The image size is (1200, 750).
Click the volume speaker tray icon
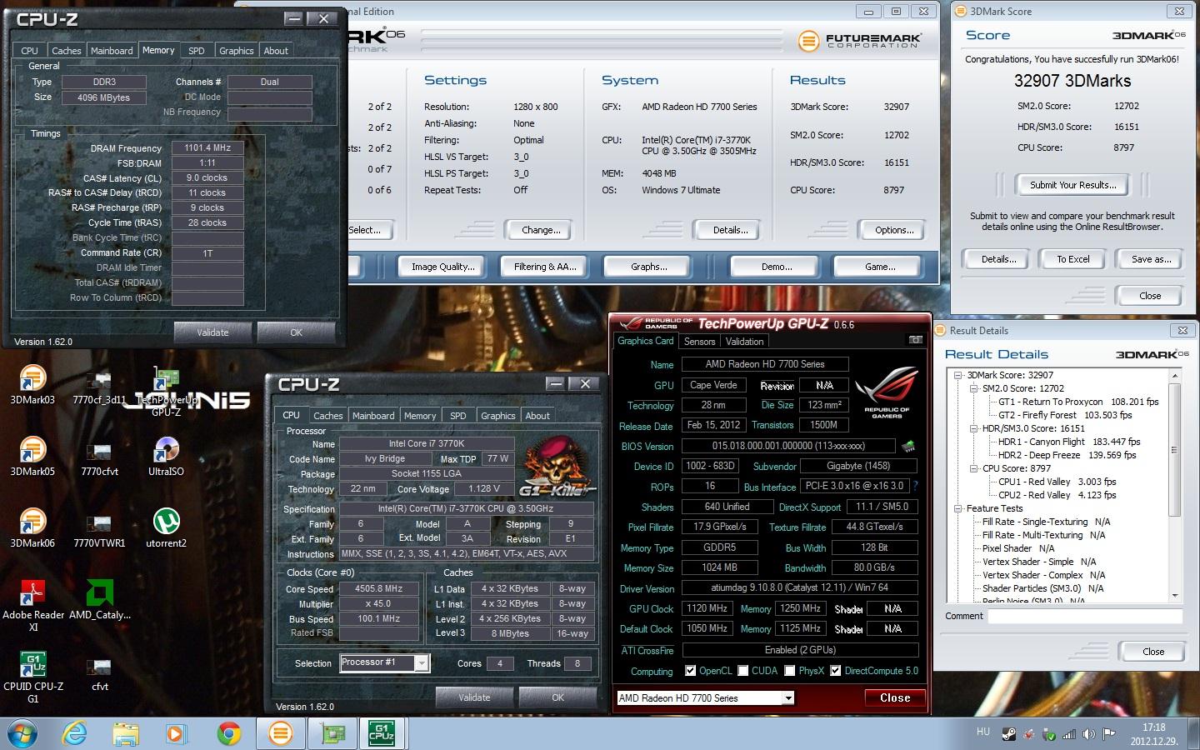click(x=1089, y=734)
